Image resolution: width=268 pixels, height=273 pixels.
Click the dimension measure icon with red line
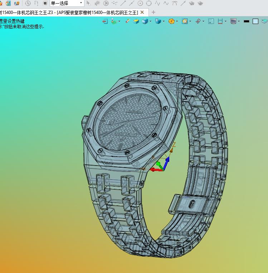click(x=220, y=21)
